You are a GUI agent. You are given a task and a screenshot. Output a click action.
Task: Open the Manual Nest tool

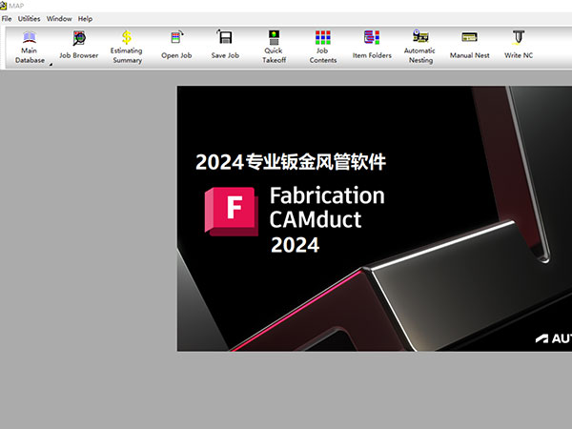tap(469, 47)
